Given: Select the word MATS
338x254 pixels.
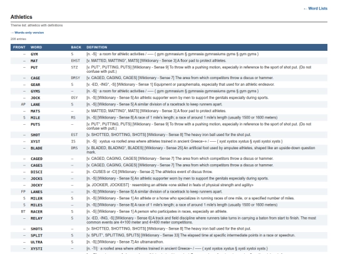Looking at the screenshot, I should (x=35, y=111).
